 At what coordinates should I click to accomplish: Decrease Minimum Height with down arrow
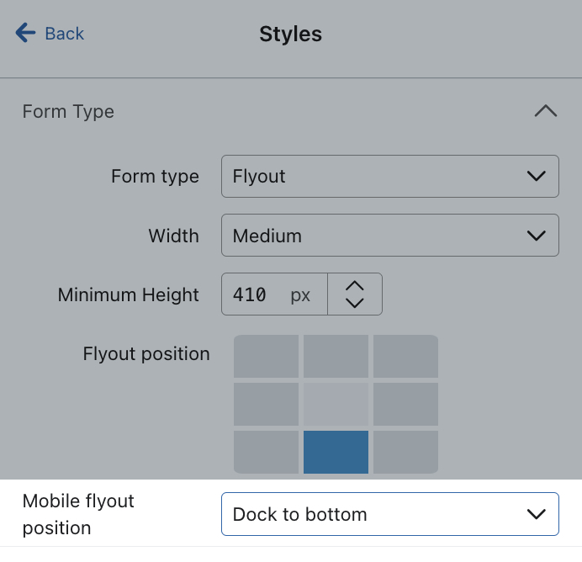[355, 304]
